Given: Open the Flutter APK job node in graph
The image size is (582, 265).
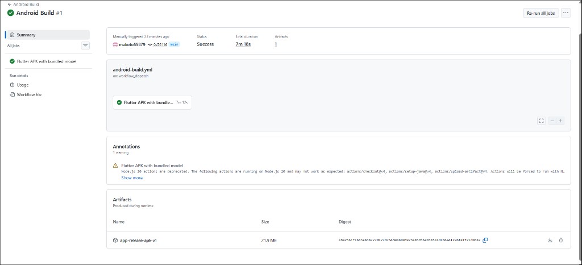Looking at the screenshot, I should pyautogui.click(x=152, y=102).
